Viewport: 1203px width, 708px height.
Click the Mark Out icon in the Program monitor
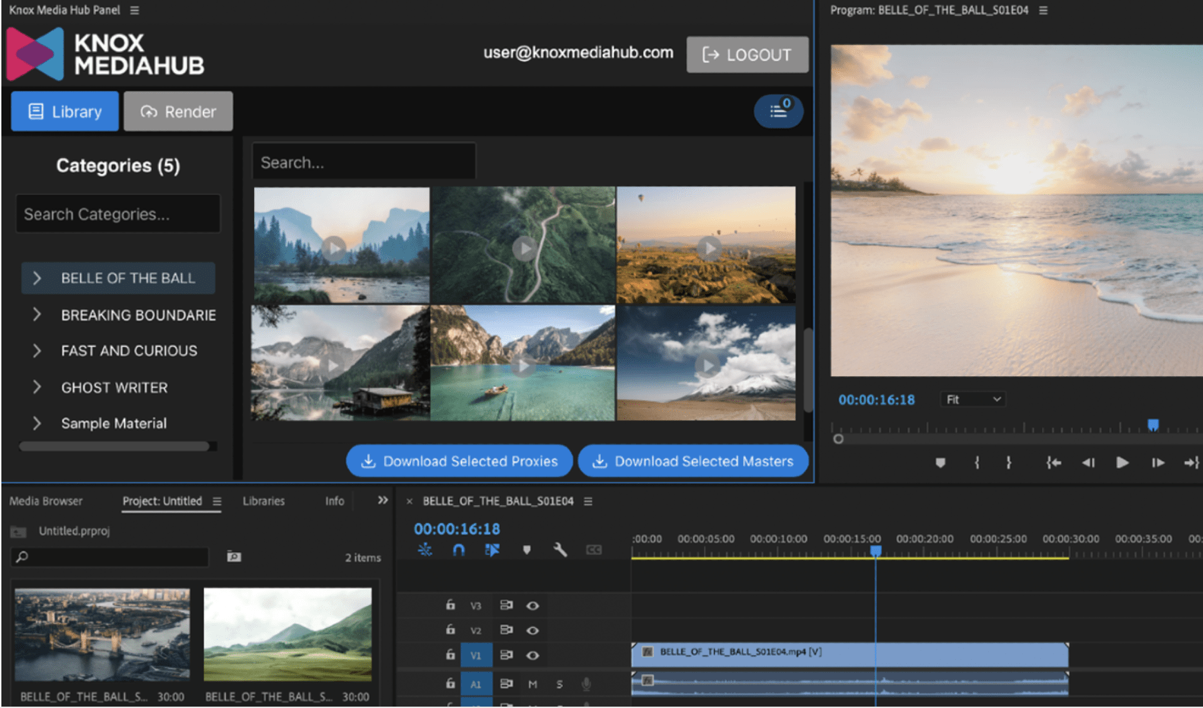(1008, 463)
